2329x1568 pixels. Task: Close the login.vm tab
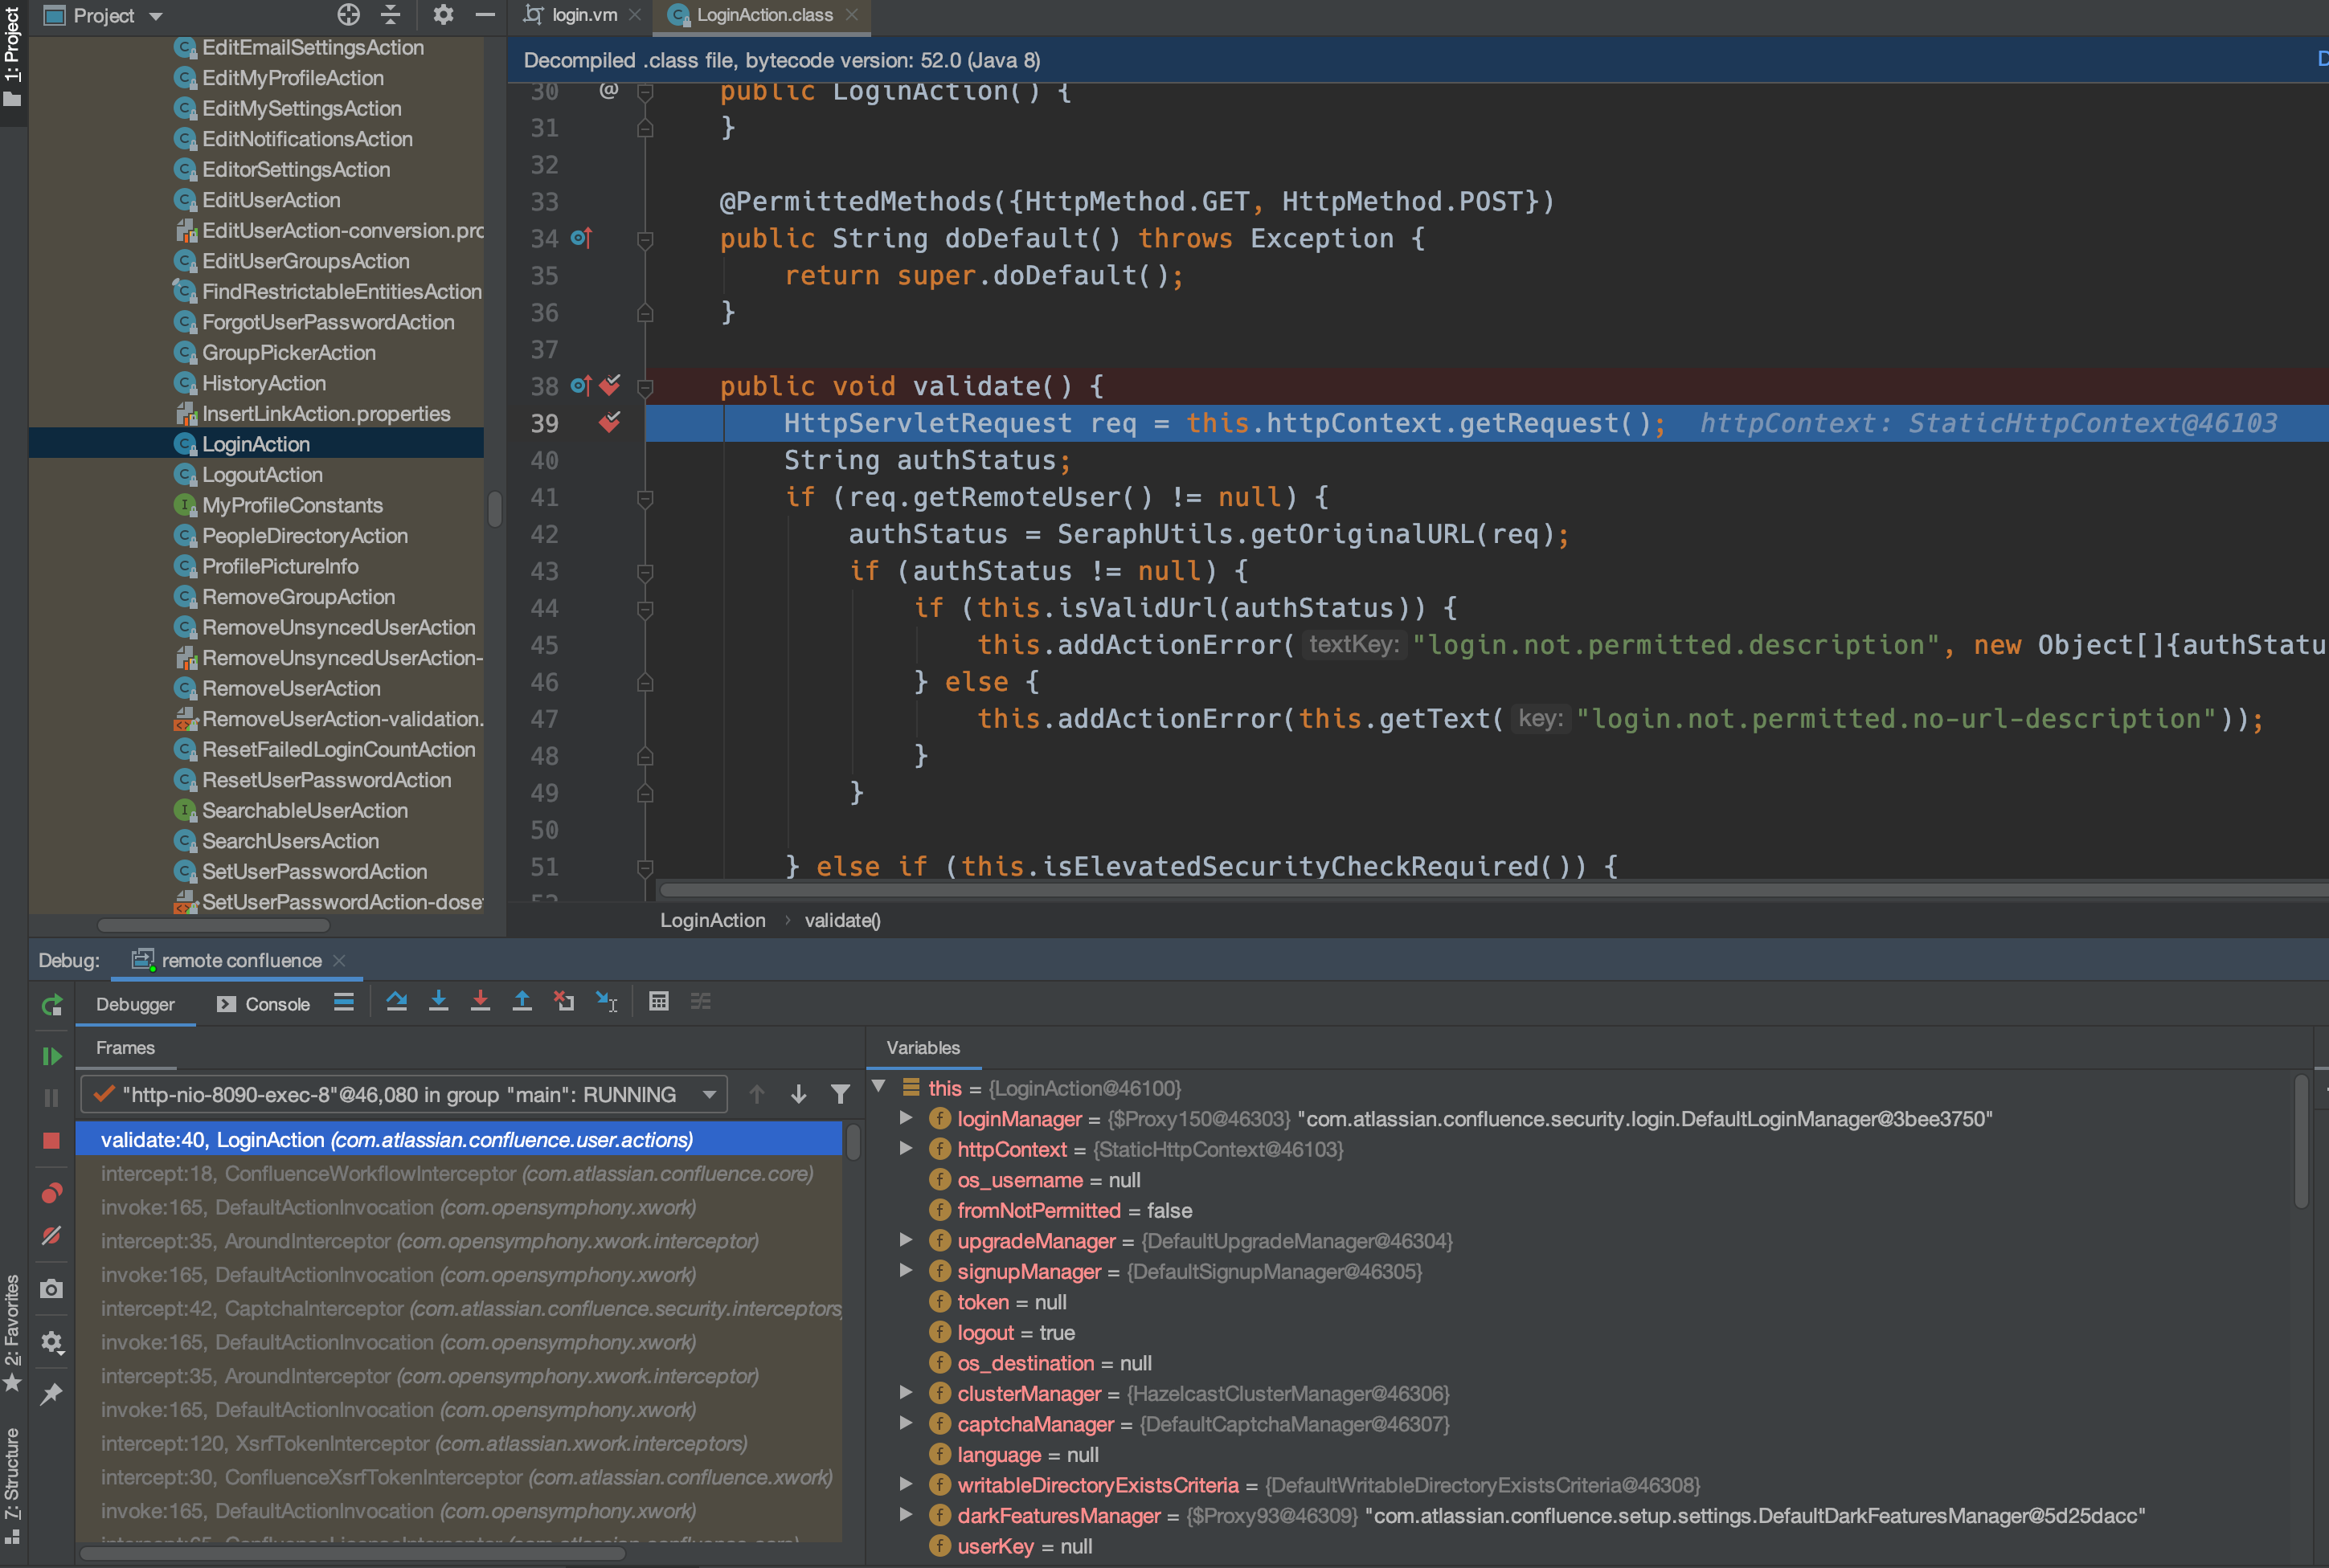click(x=634, y=15)
